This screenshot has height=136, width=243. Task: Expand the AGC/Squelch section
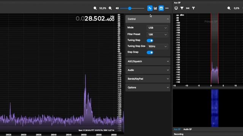[148, 61]
